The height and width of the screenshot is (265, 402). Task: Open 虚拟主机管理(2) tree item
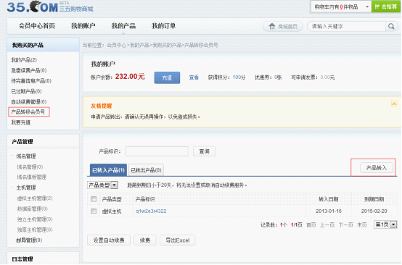[35, 198]
